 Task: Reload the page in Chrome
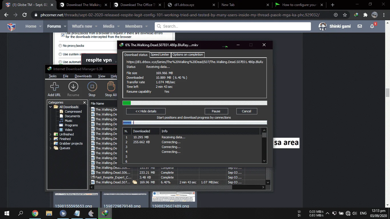point(25,15)
